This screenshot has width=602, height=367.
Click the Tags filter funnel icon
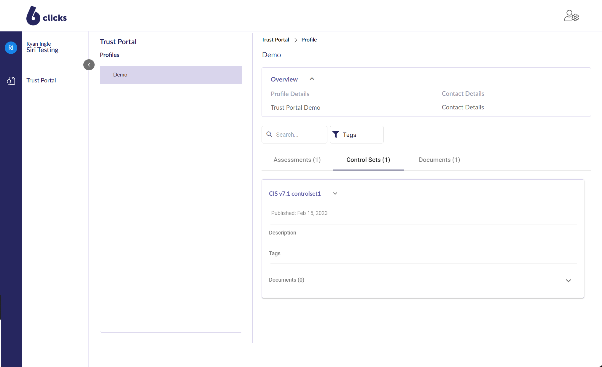(336, 134)
